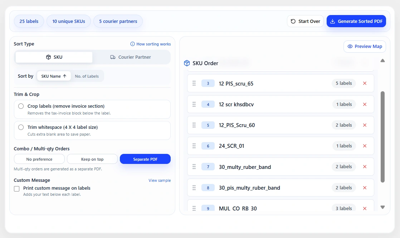The height and width of the screenshot is (238, 400).
Task: Click the position number 4 badge
Action: tap(208, 105)
